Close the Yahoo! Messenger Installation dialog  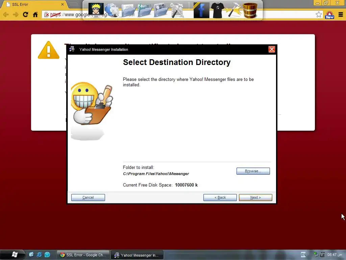(272, 49)
